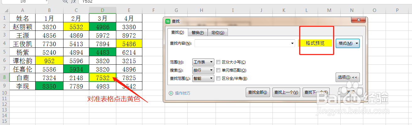Open the 查找内容 history dropdown arrow
The width and height of the screenshot is (412, 125).
tap(293, 43)
